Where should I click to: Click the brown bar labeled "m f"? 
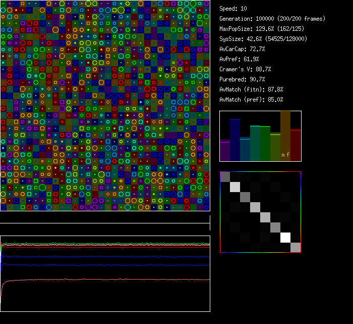285,136
